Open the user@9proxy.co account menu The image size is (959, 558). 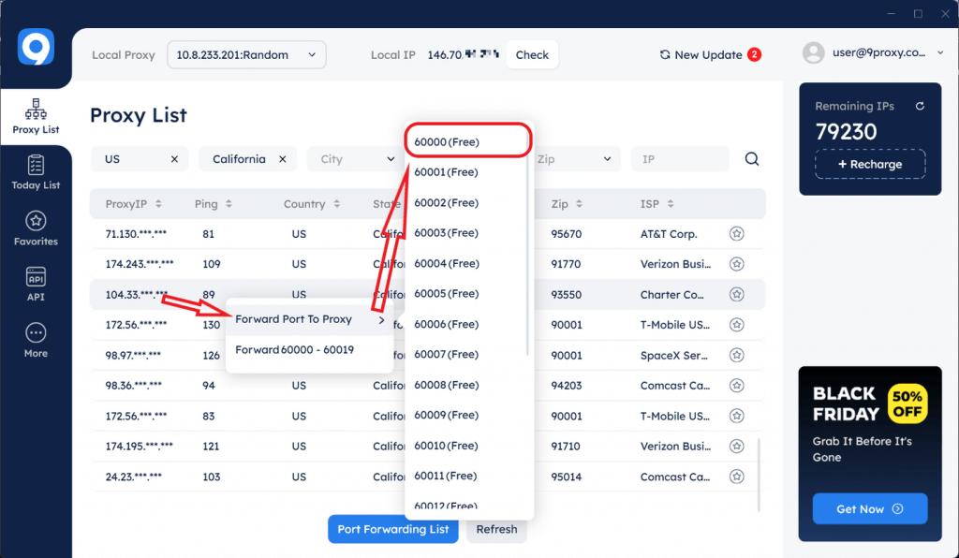(878, 52)
